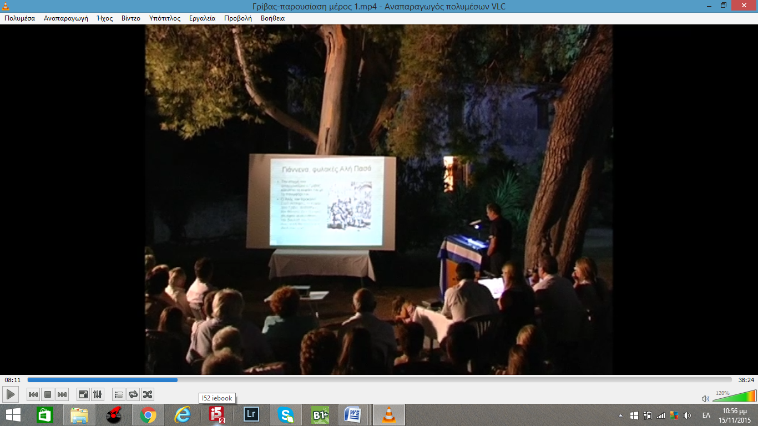The width and height of the screenshot is (758, 426).
Task: Click total duration 38:24 label
Action: click(x=745, y=380)
